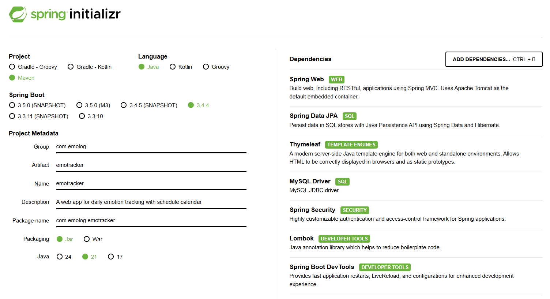The width and height of the screenshot is (550, 299).
Task: Click the Spring Data JPA description text
Action: [395, 125]
